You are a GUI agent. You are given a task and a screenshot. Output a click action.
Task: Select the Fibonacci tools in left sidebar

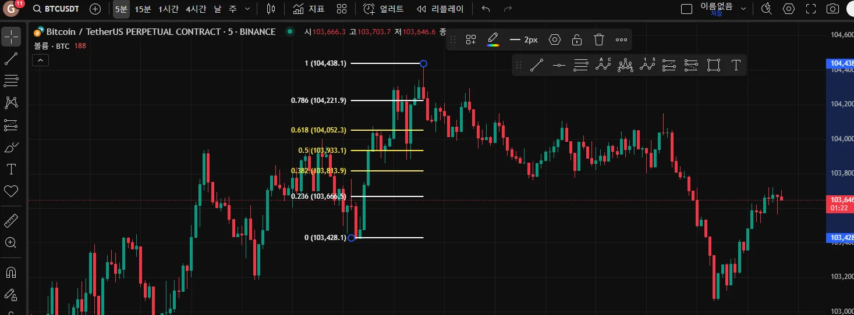tap(11, 81)
